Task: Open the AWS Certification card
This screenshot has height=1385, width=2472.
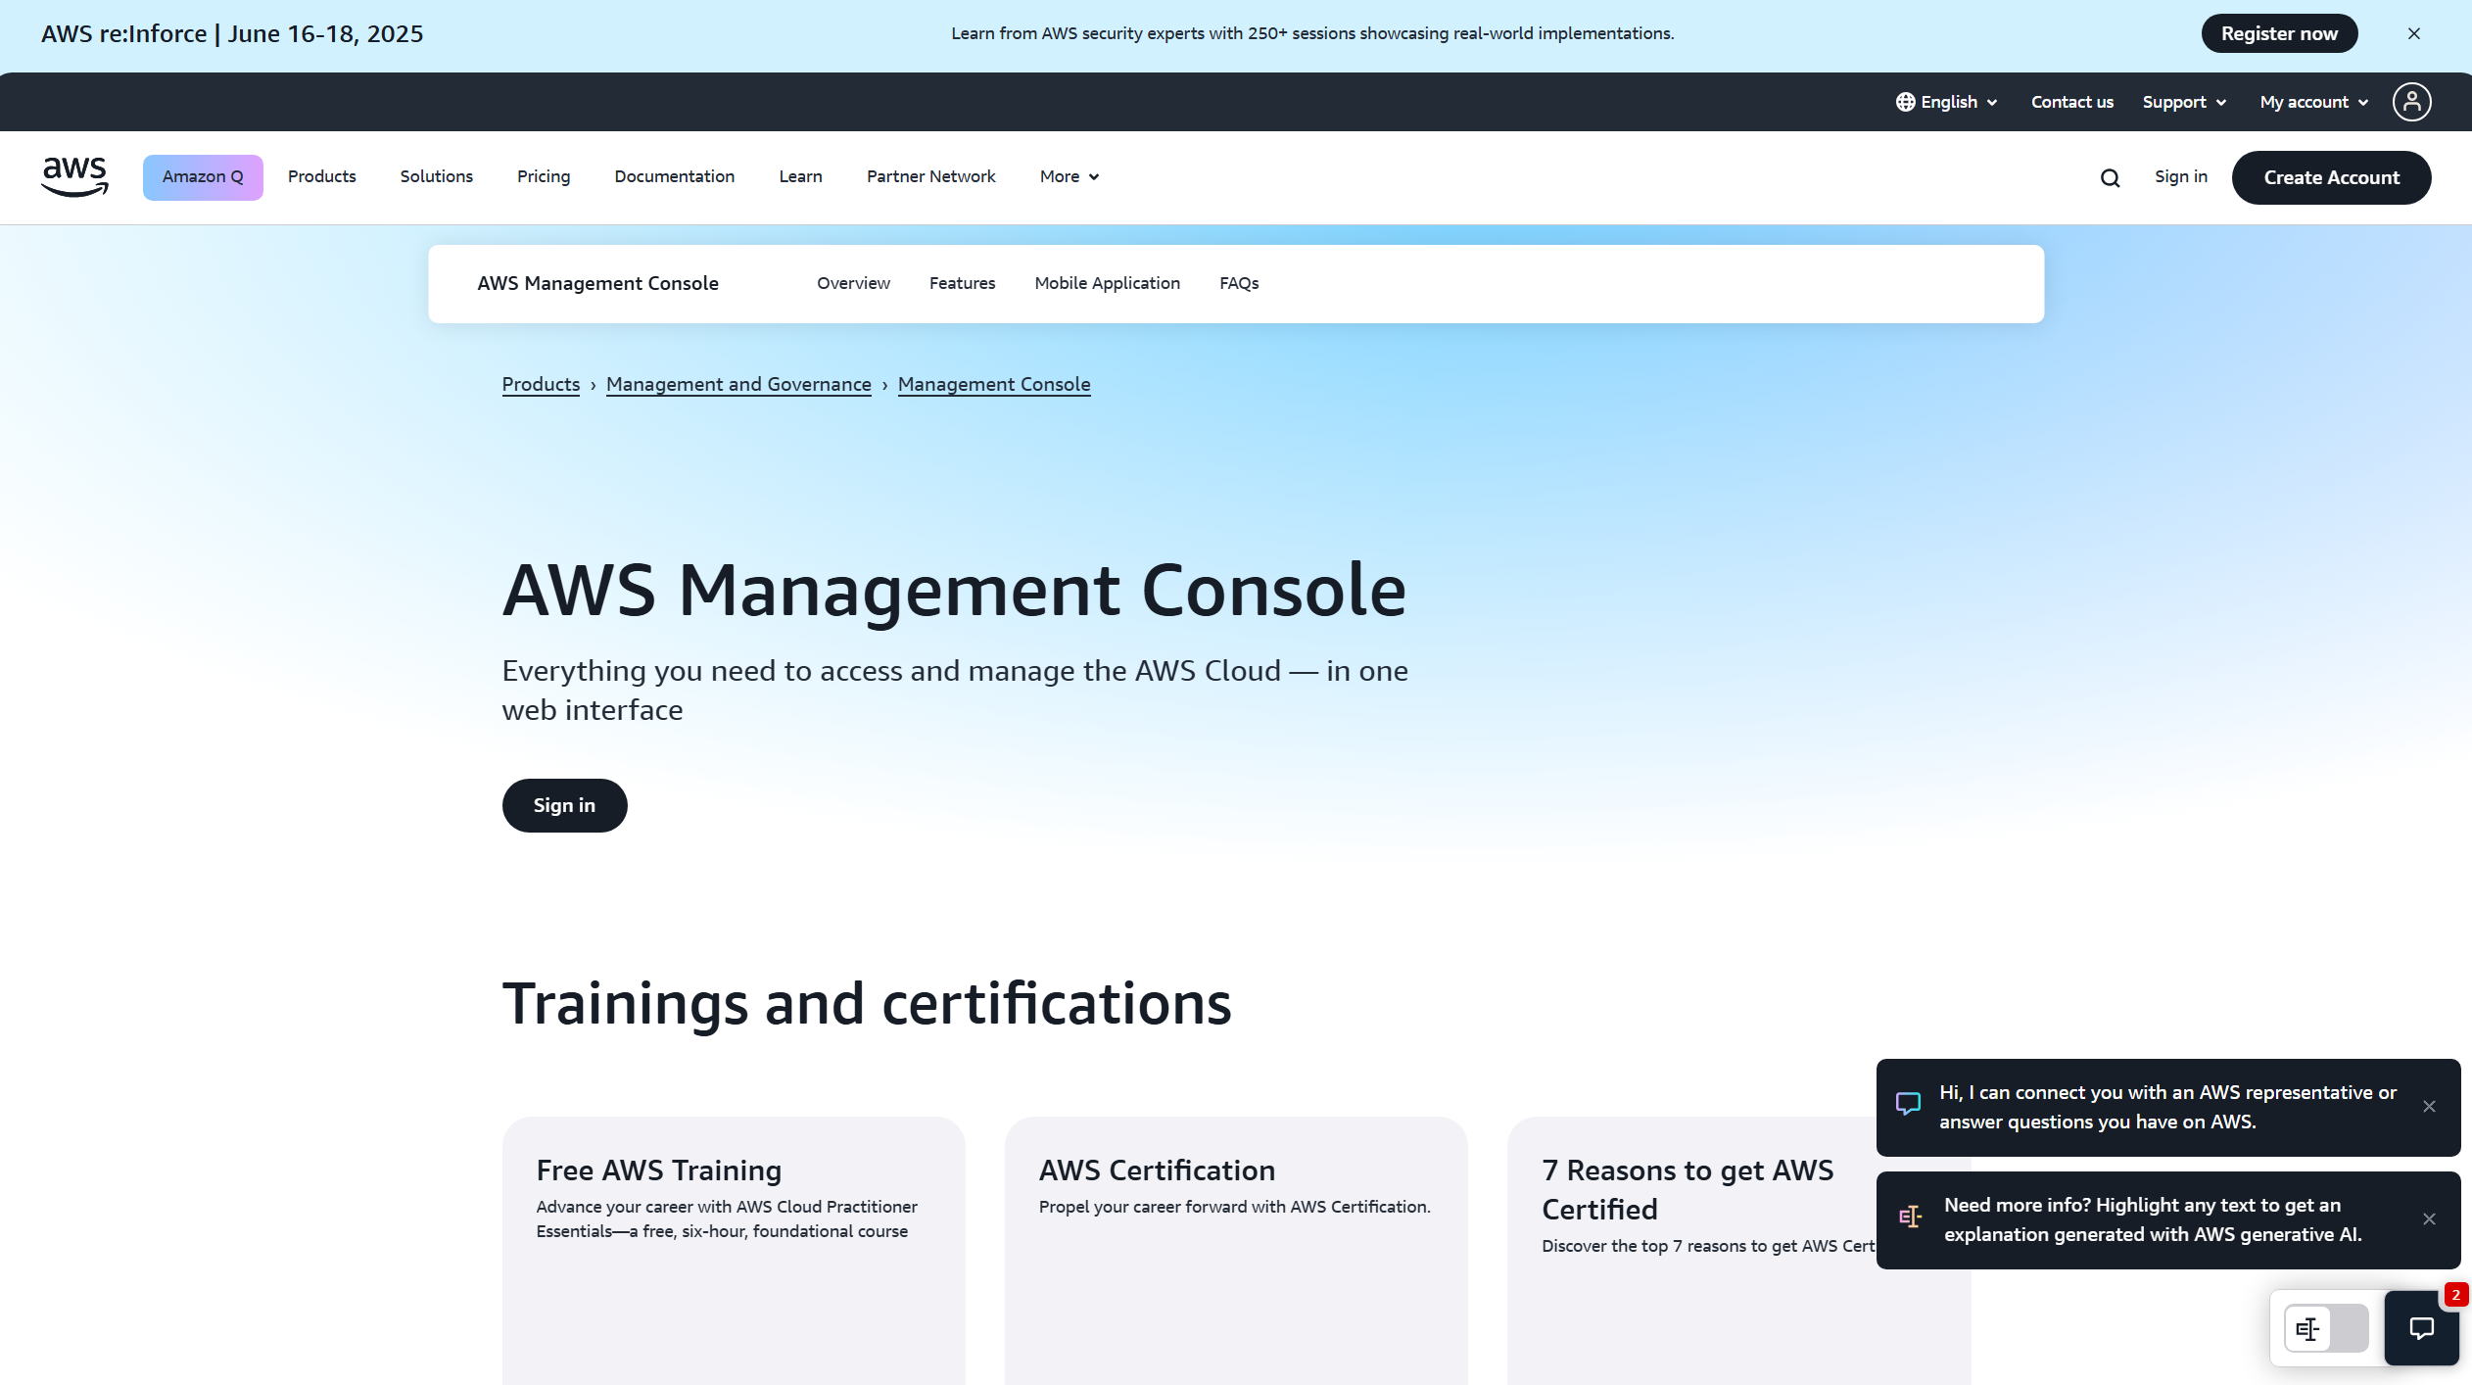Action: [1236, 1251]
